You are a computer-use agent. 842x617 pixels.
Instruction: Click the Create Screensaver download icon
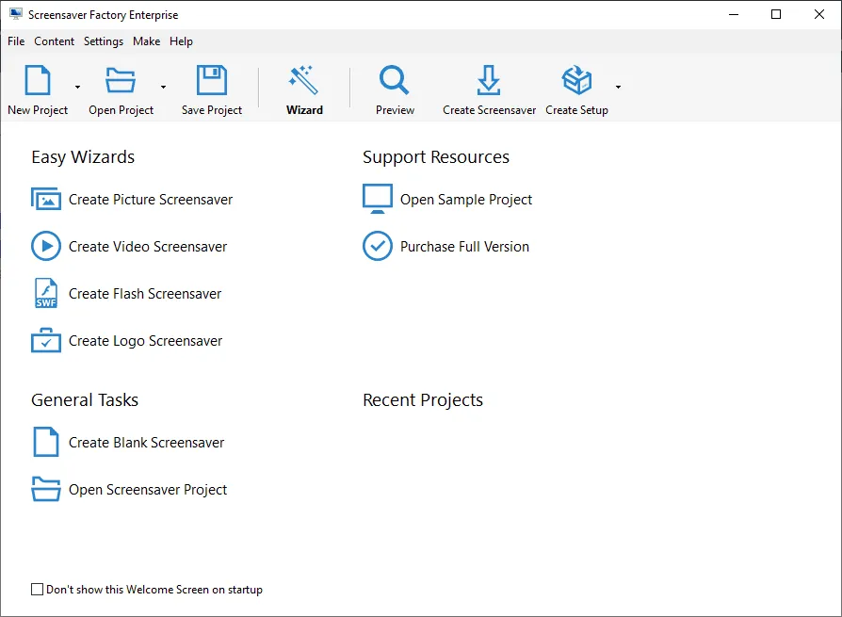tap(489, 81)
